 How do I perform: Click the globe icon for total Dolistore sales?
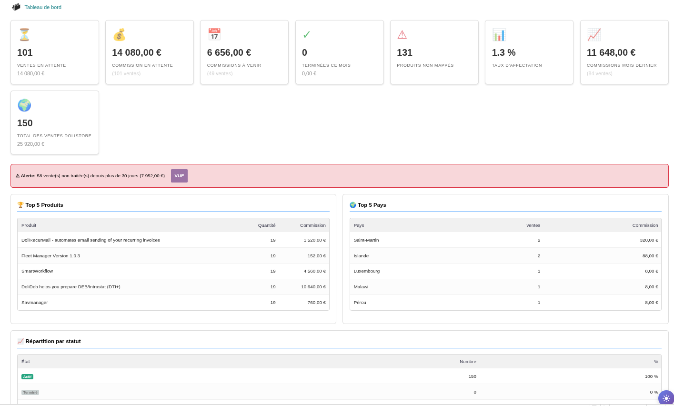24,105
